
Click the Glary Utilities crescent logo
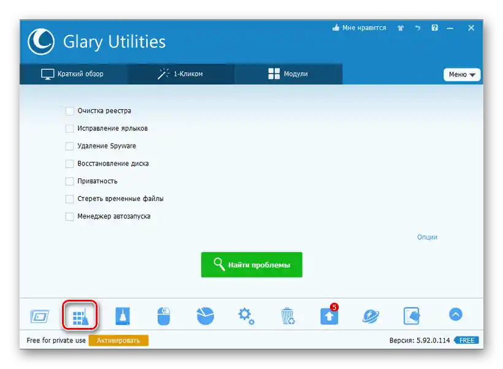pos(41,41)
